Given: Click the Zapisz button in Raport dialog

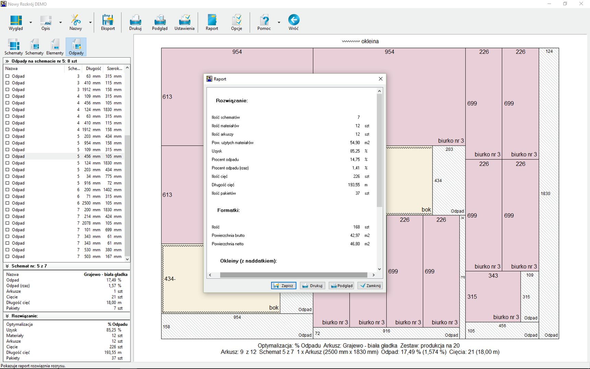Looking at the screenshot, I should (x=284, y=286).
